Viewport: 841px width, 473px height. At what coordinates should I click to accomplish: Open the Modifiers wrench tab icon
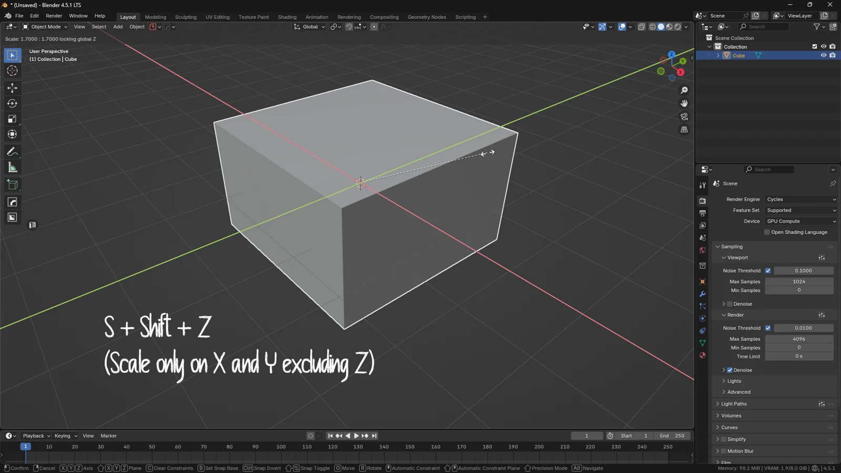tap(702, 294)
